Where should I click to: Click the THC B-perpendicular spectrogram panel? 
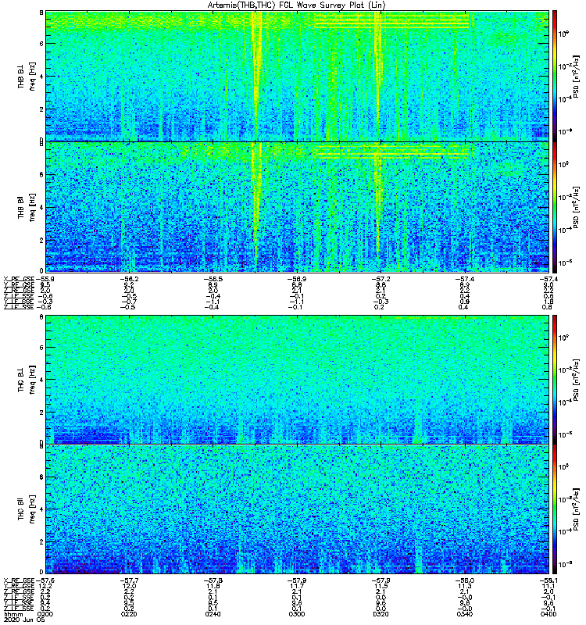(x=297, y=379)
